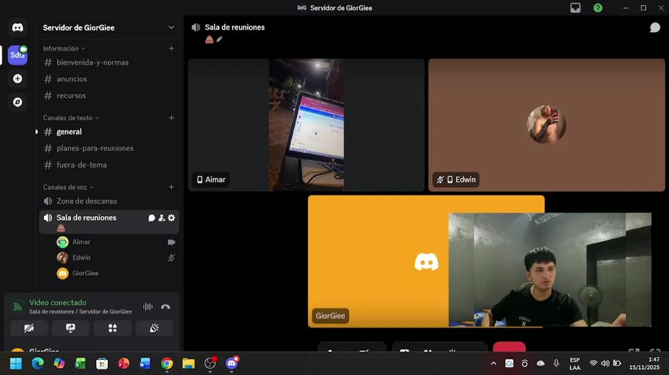The height and width of the screenshot is (375, 669).
Task: Disconnect from voice with phone icon
Action: 166,307
